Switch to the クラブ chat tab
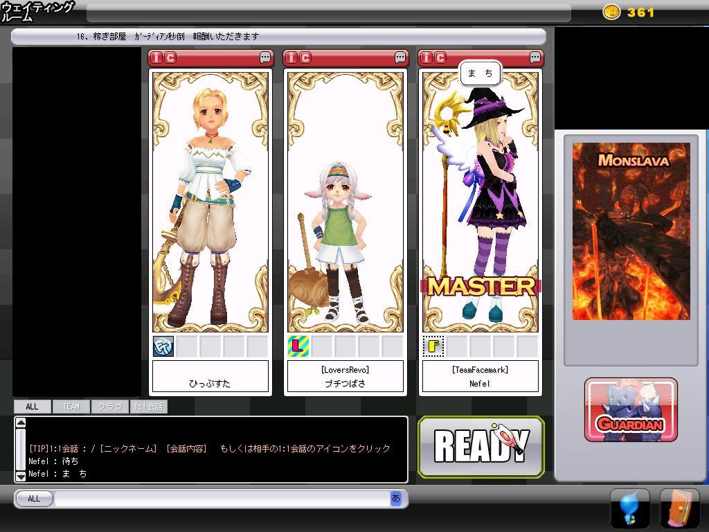The image size is (709, 532). (109, 407)
